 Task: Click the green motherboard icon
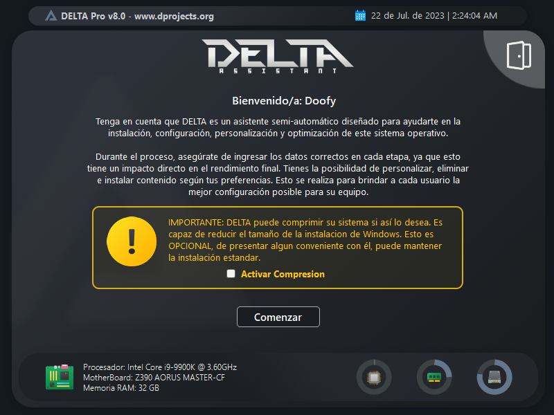(60, 377)
